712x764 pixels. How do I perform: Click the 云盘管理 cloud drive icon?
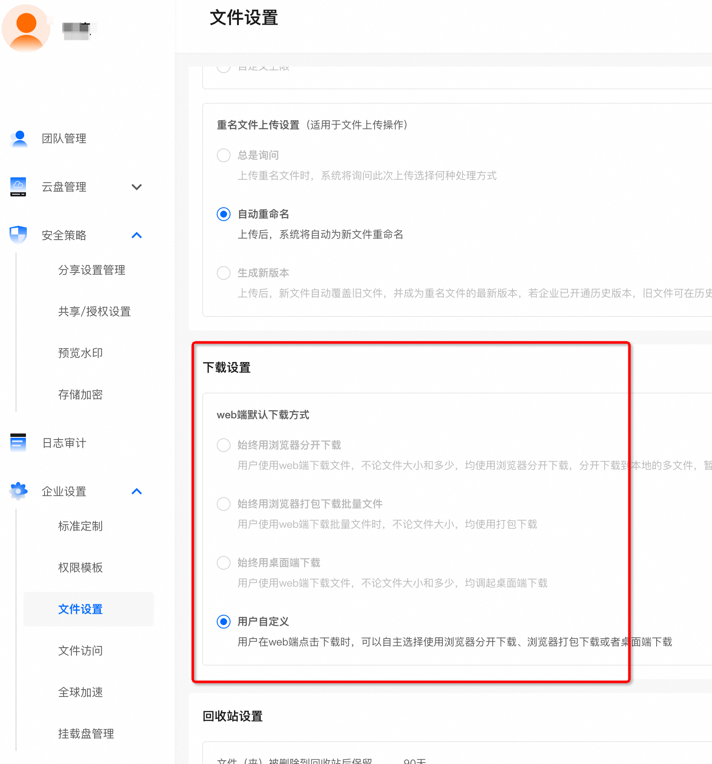18,187
